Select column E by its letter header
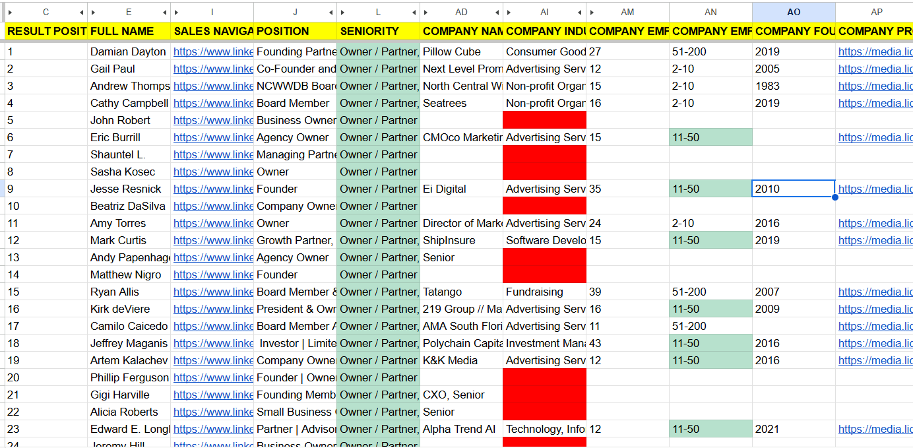This screenshot has width=913, height=448. click(x=129, y=13)
